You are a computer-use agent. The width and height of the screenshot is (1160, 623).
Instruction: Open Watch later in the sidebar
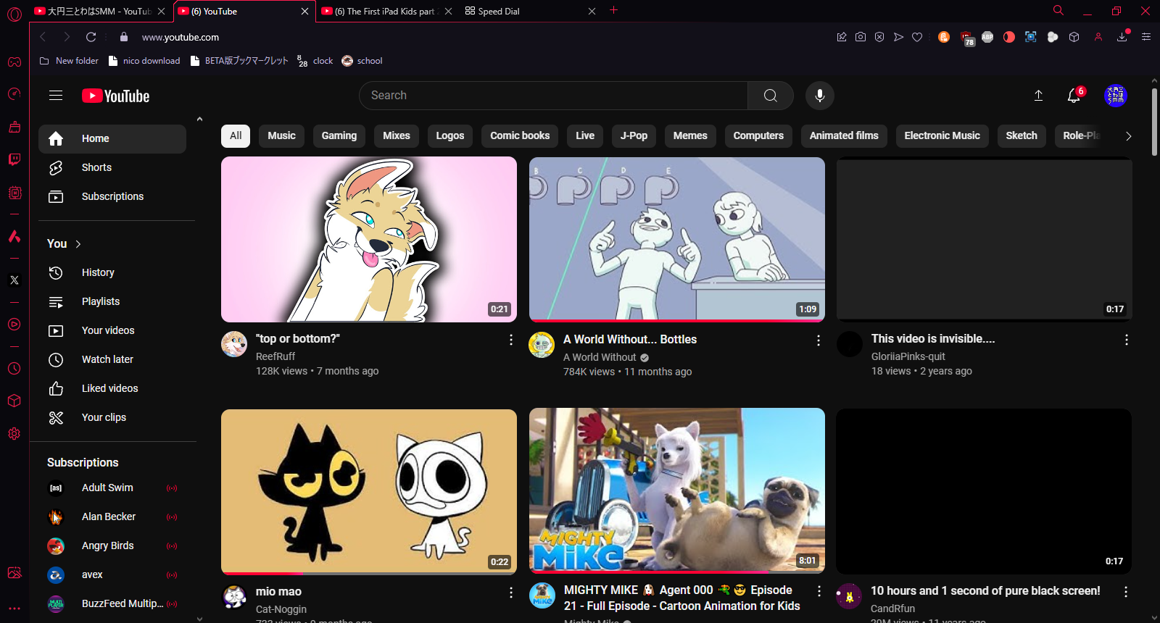(112, 359)
